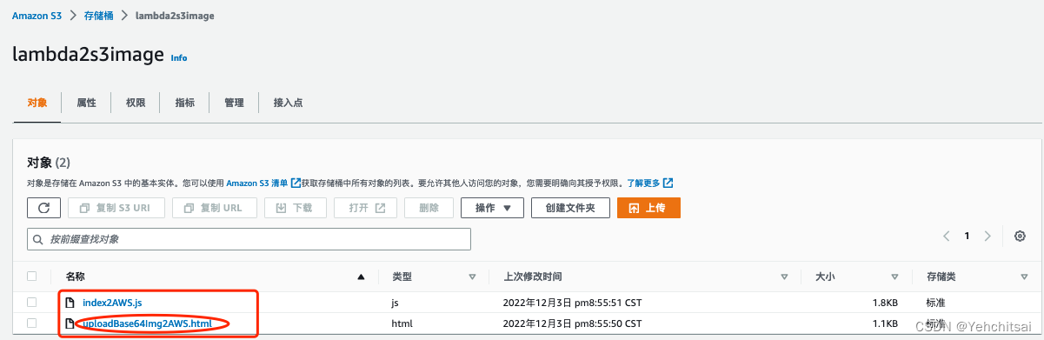Click the 按前缀查找对象 search field
The height and width of the screenshot is (340, 1044).
pyautogui.click(x=249, y=239)
